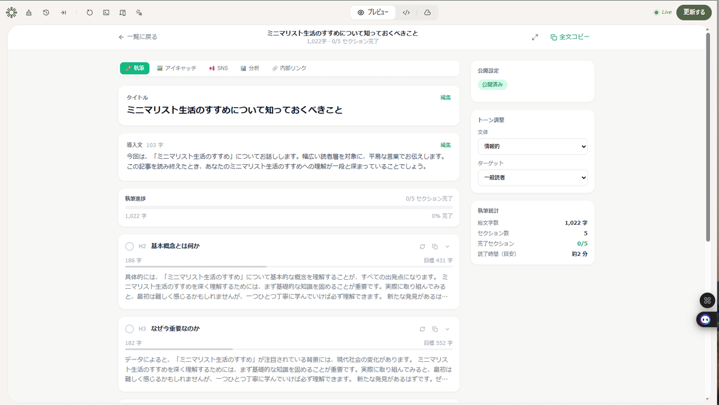Regenerate the 基本概念とは何か section
The height and width of the screenshot is (405, 719).
(x=422, y=246)
